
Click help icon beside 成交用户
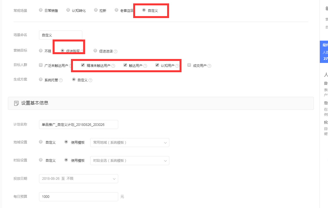coord(209,66)
